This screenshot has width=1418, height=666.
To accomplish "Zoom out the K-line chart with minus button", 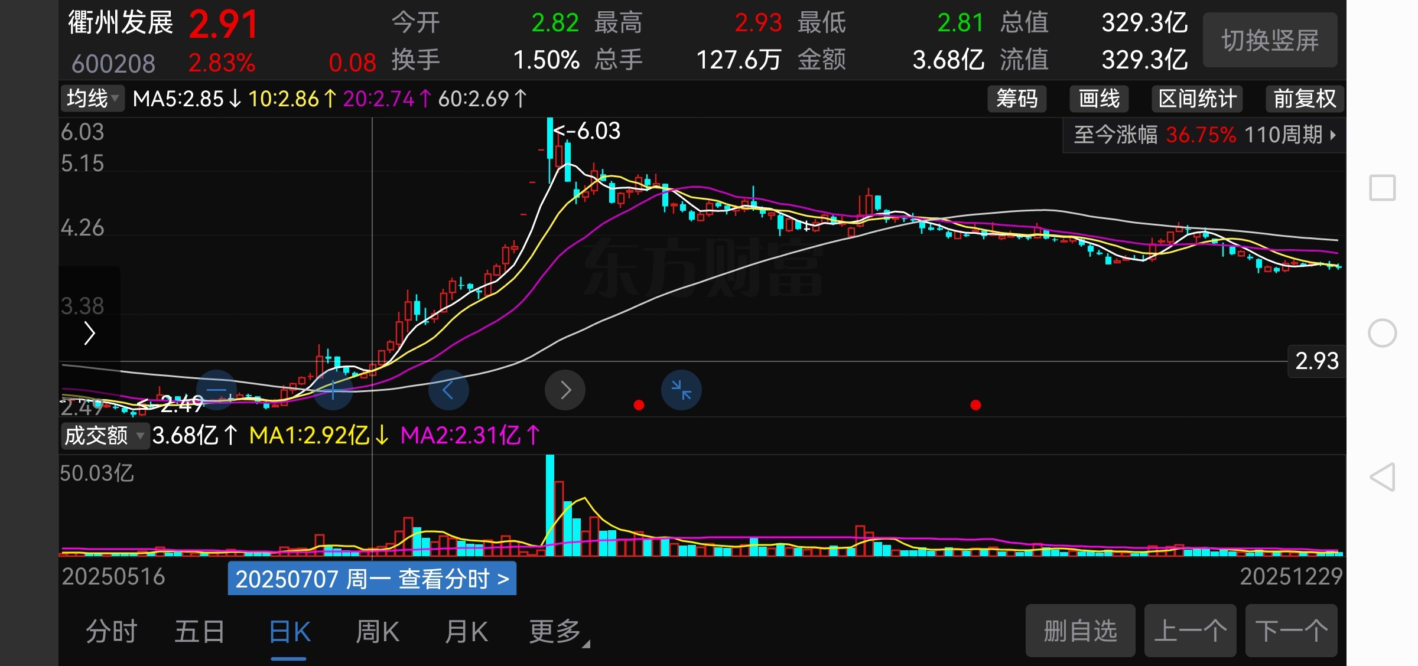I will coord(216,390).
